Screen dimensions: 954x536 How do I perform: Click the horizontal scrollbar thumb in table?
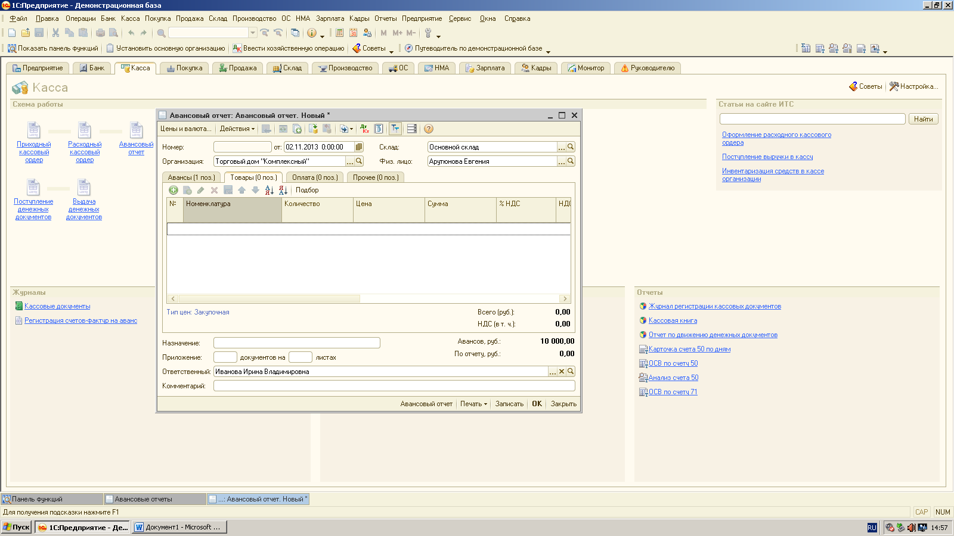[x=269, y=299]
